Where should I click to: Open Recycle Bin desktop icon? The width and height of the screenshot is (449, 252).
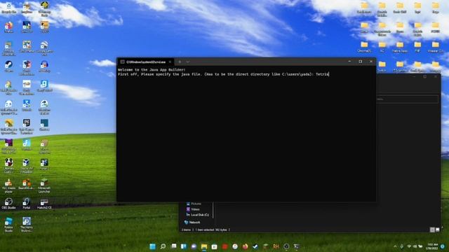tap(8, 8)
